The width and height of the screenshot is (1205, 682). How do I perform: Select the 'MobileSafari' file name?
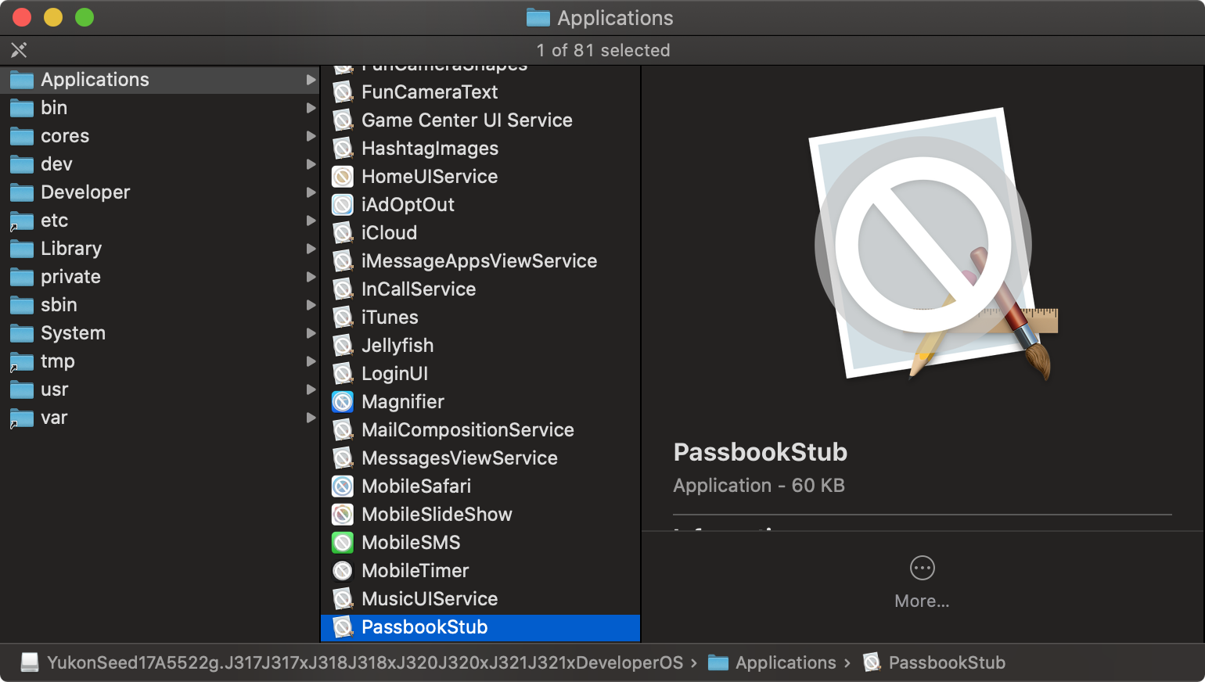coord(416,486)
